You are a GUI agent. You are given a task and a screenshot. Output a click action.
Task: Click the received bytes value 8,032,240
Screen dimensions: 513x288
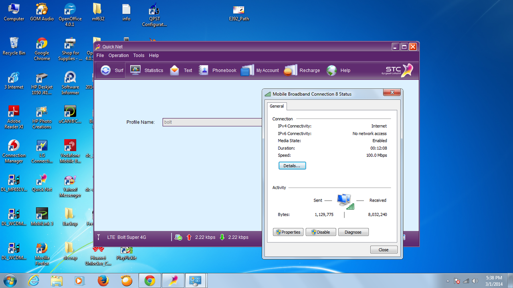click(378, 214)
